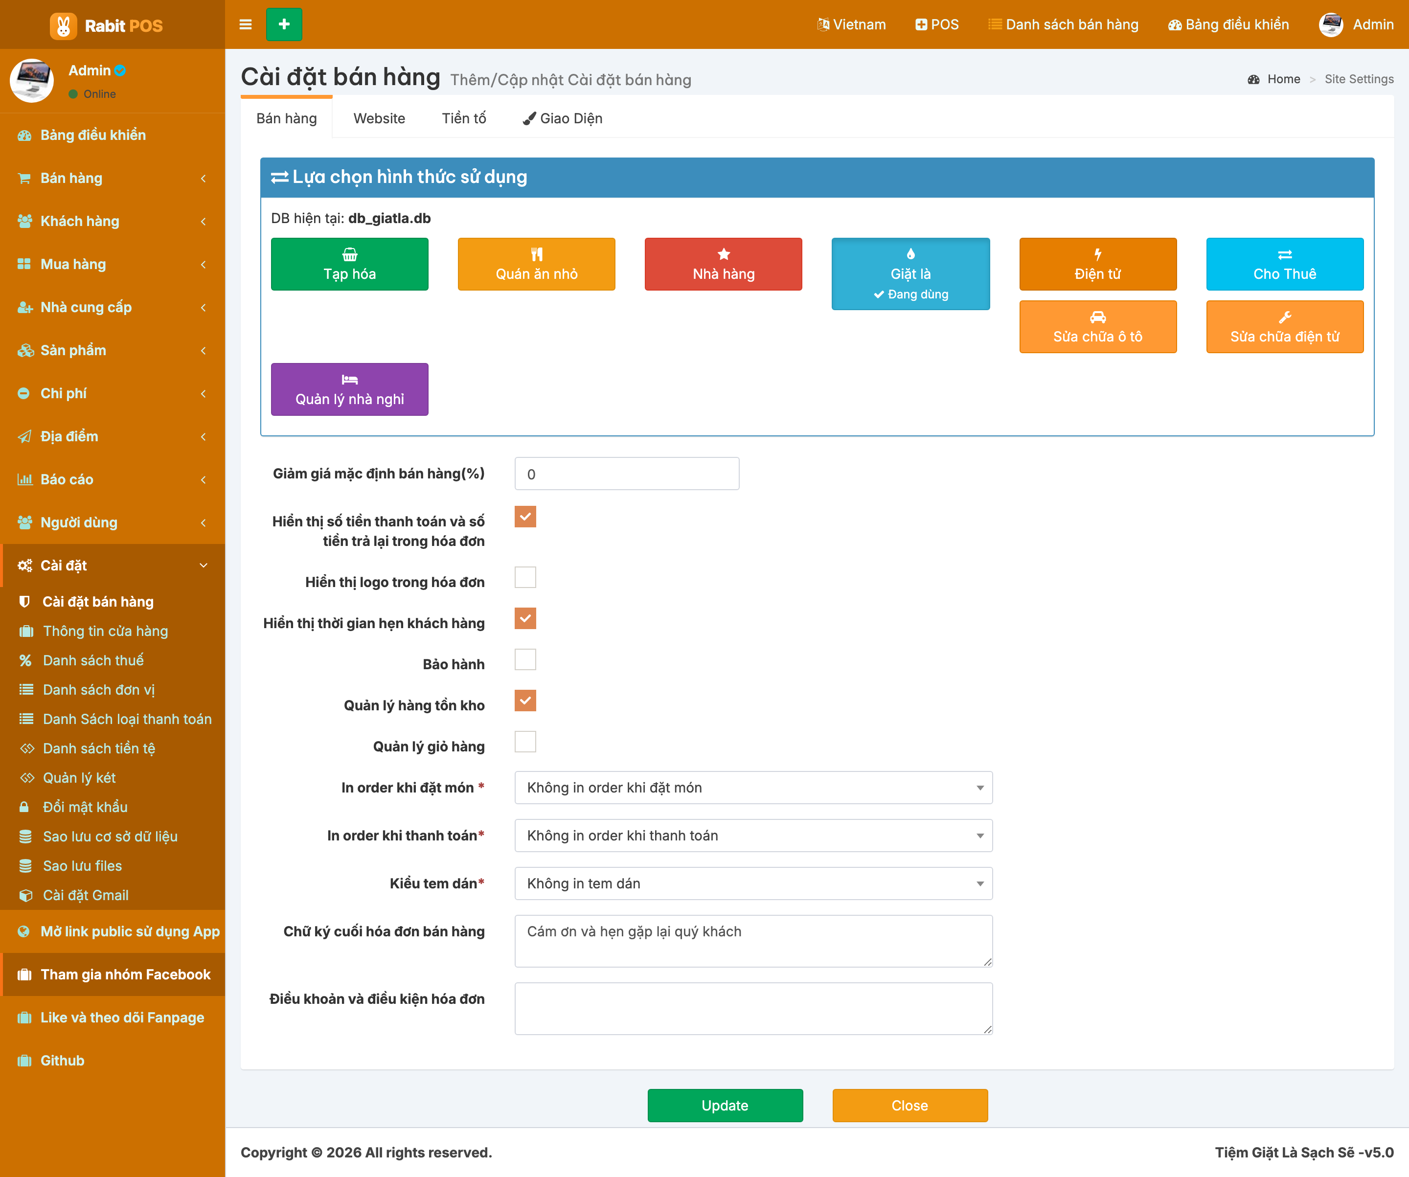
Task: Click the Thông tin cửa hàng briefcase icon
Action: click(x=26, y=632)
